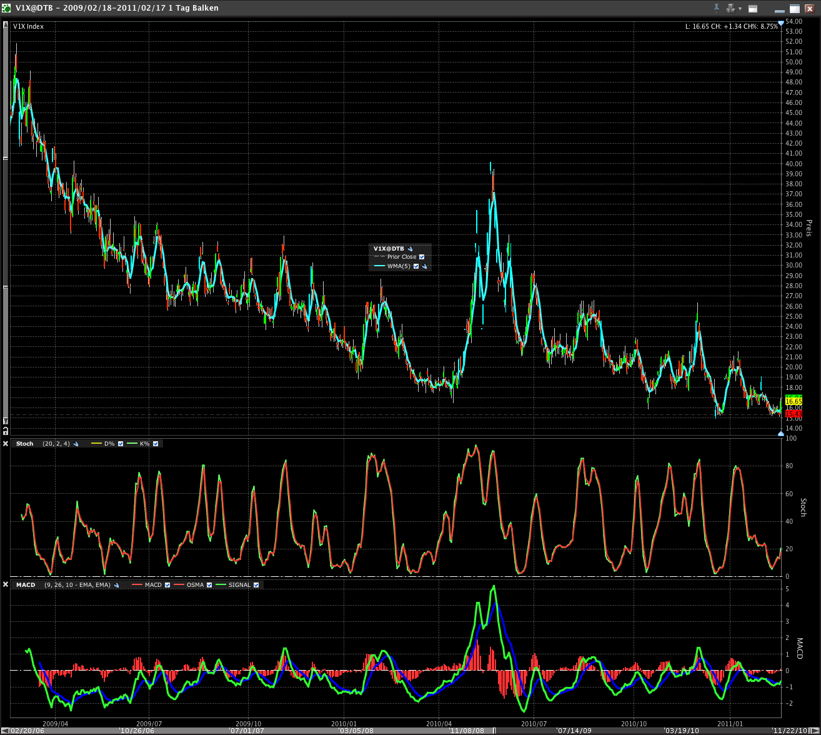Click the cyan WMA(5) color line swatch
821x735 pixels.
(379, 266)
